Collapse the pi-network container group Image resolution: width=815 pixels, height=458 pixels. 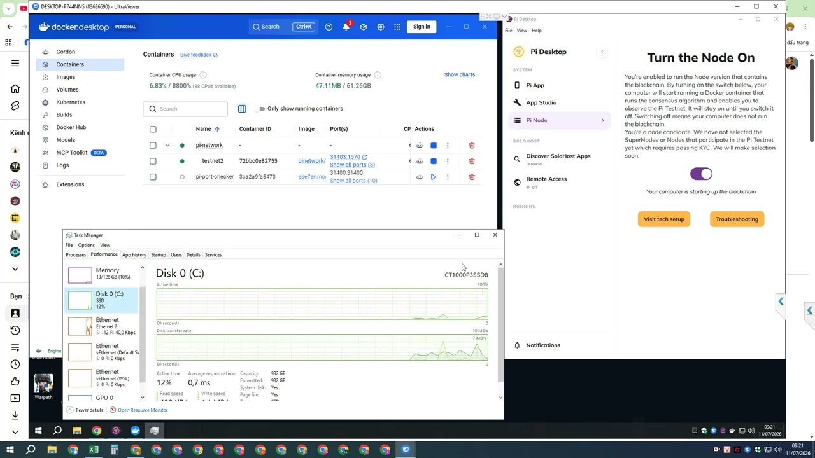[x=167, y=146]
